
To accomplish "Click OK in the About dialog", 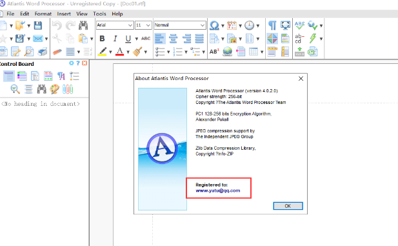I will tap(288, 206).
